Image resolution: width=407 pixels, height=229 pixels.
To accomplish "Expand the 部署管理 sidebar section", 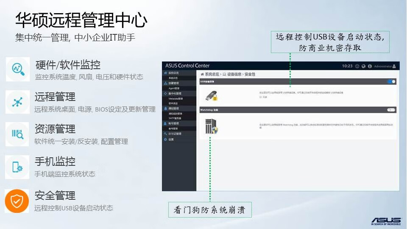I will (x=179, y=83).
